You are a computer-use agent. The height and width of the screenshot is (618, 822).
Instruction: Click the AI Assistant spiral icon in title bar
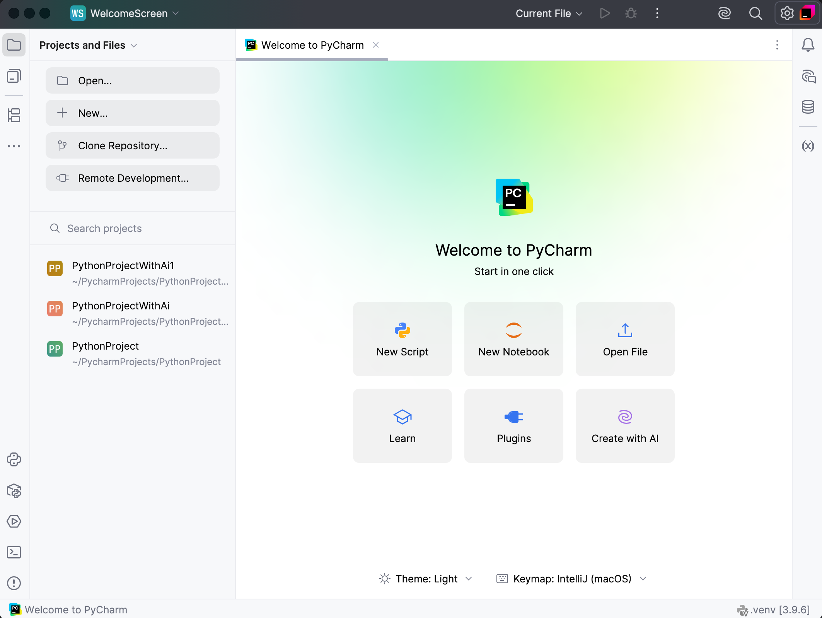pyautogui.click(x=724, y=14)
